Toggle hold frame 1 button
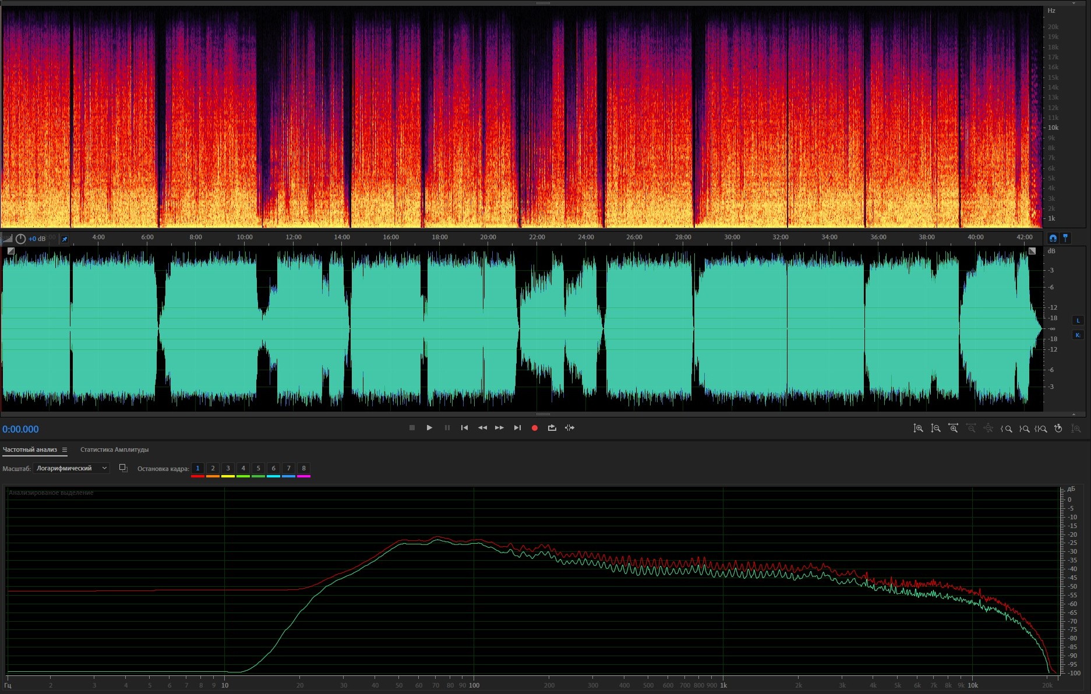Screen dimensions: 1091x694 pyautogui.click(x=197, y=468)
